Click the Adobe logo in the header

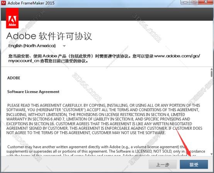tap(12, 18)
